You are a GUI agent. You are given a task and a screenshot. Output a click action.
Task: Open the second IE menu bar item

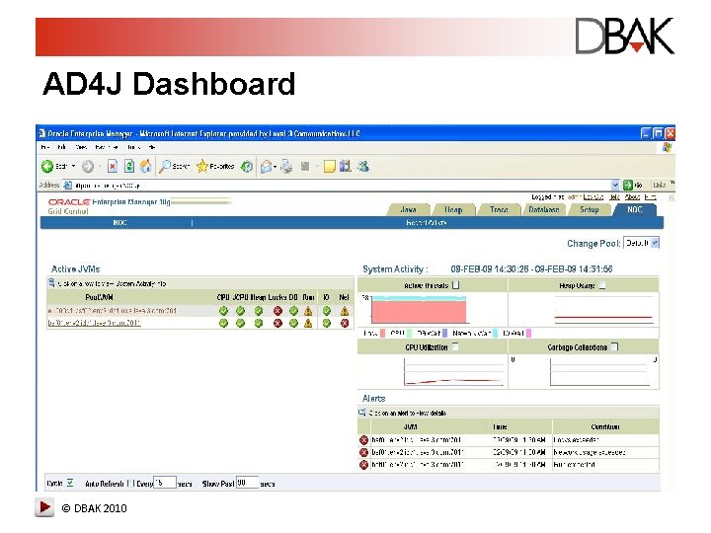[61, 147]
